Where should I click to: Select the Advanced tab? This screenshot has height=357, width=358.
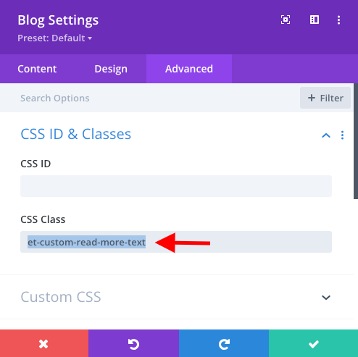189,69
